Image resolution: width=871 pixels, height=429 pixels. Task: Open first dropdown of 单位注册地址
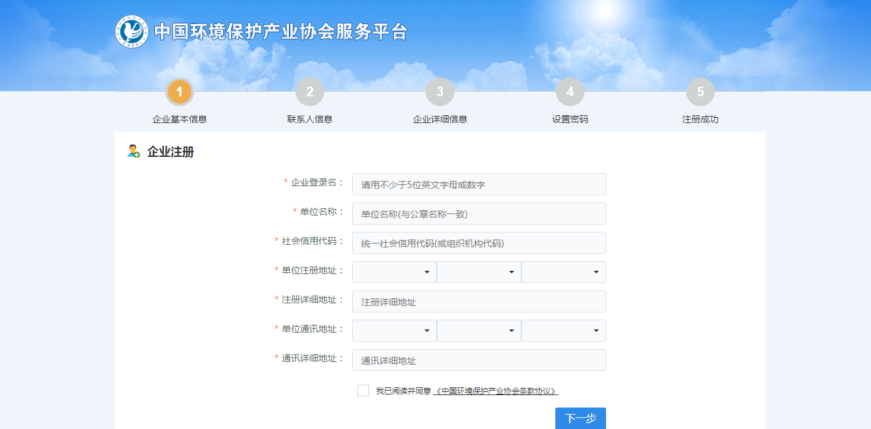pos(394,272)
